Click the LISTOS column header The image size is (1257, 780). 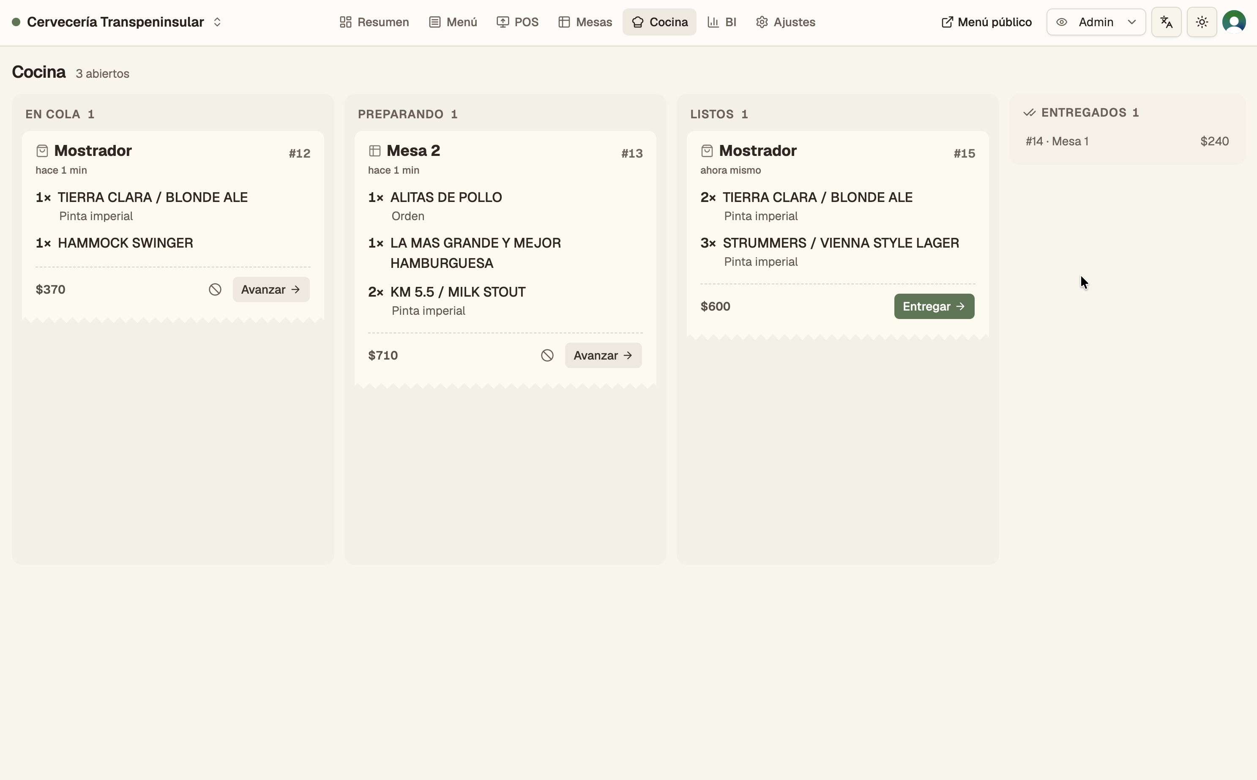tap(719, 114)
